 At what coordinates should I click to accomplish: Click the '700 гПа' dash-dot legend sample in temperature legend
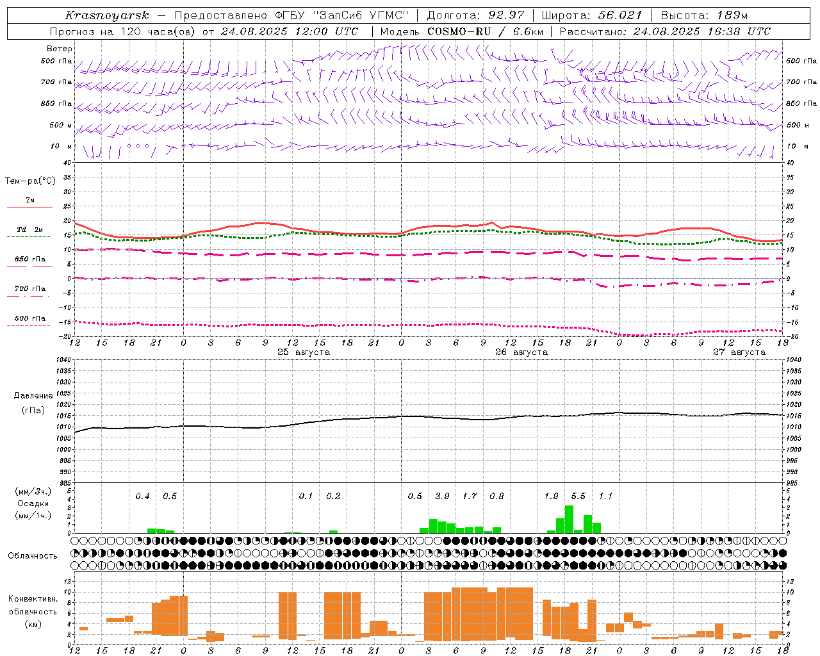coord(28,296)
